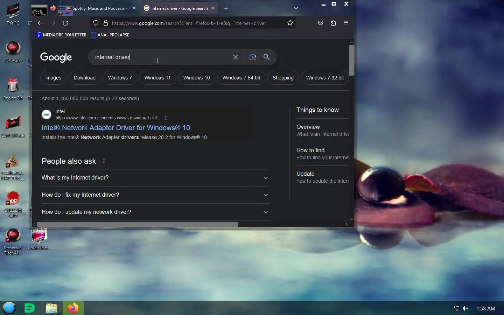The width and height of the screenshot is (504, 315).
Task: Open How to find in Things to know
Action: [323, 154]
